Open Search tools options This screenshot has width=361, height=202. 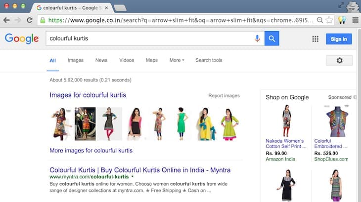209,60
